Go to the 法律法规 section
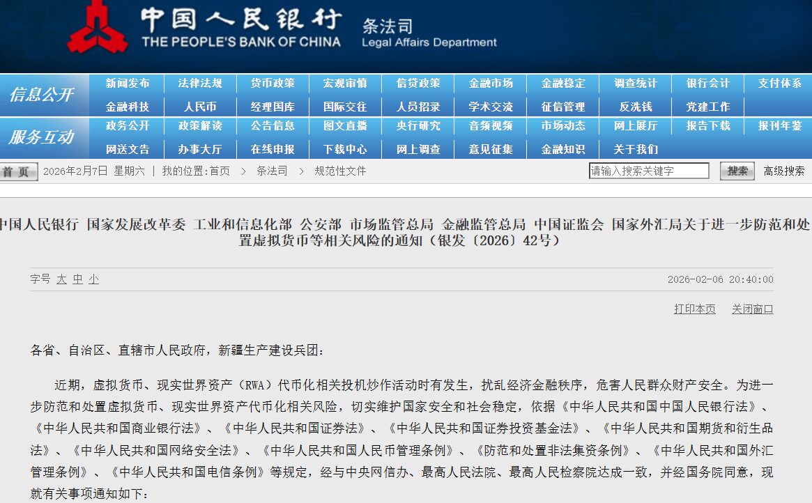The image size is (812, 503). coord(200,84)
